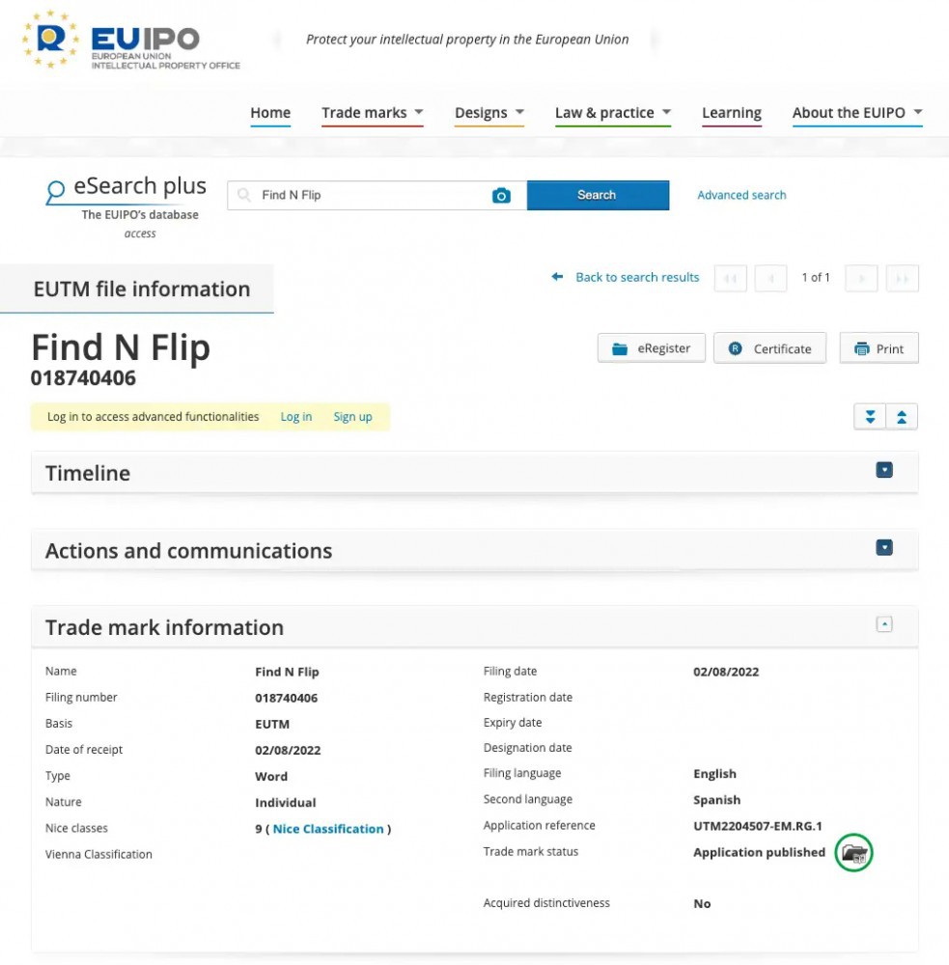The width and height of the screenshot is (949, 965).
Task: Go to next result arrow
Action: click(861, 278)
